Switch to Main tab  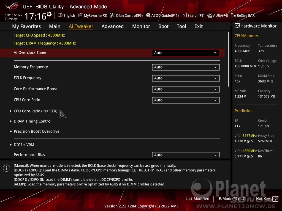(x=55, y=26)
